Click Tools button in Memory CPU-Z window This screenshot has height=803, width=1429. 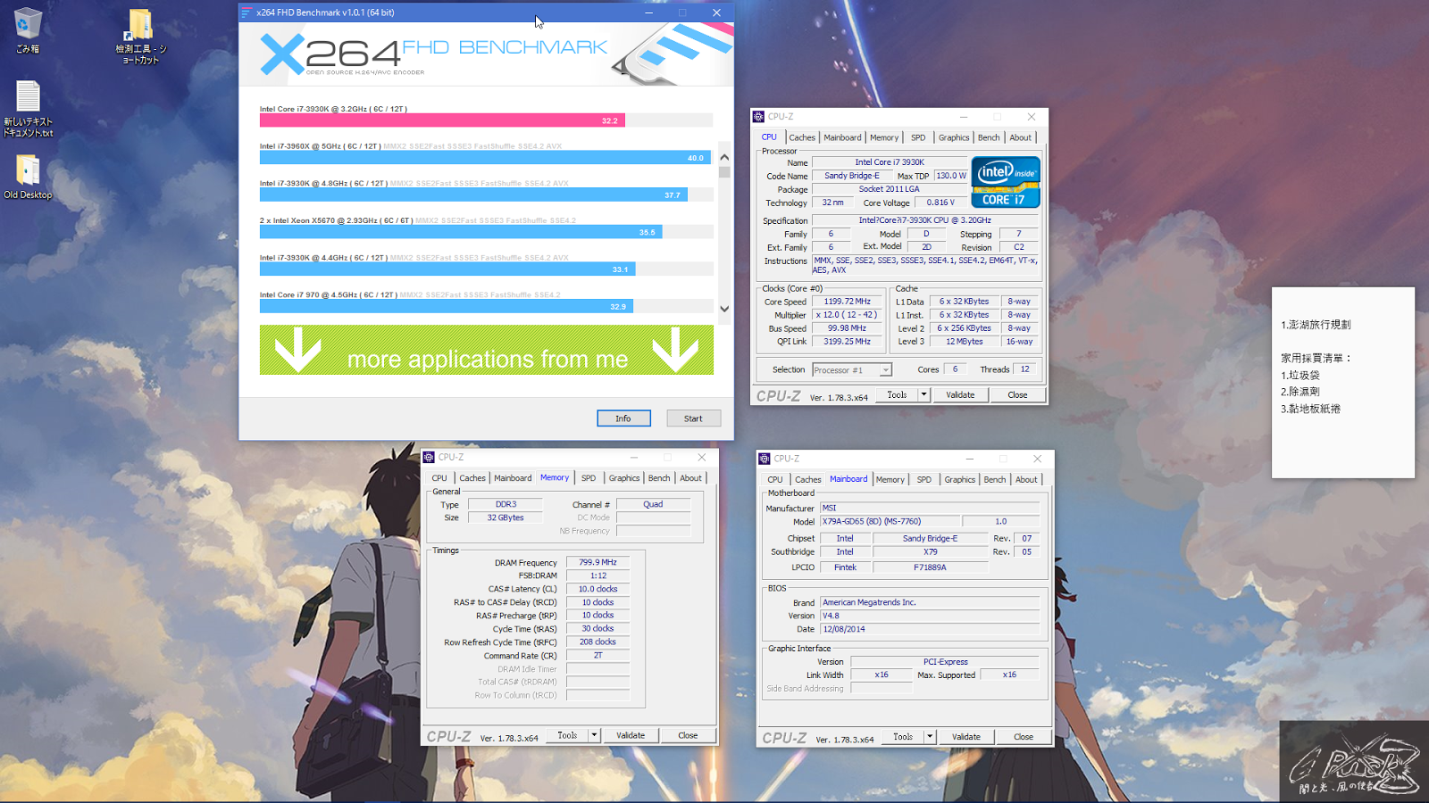pos(567,735)
